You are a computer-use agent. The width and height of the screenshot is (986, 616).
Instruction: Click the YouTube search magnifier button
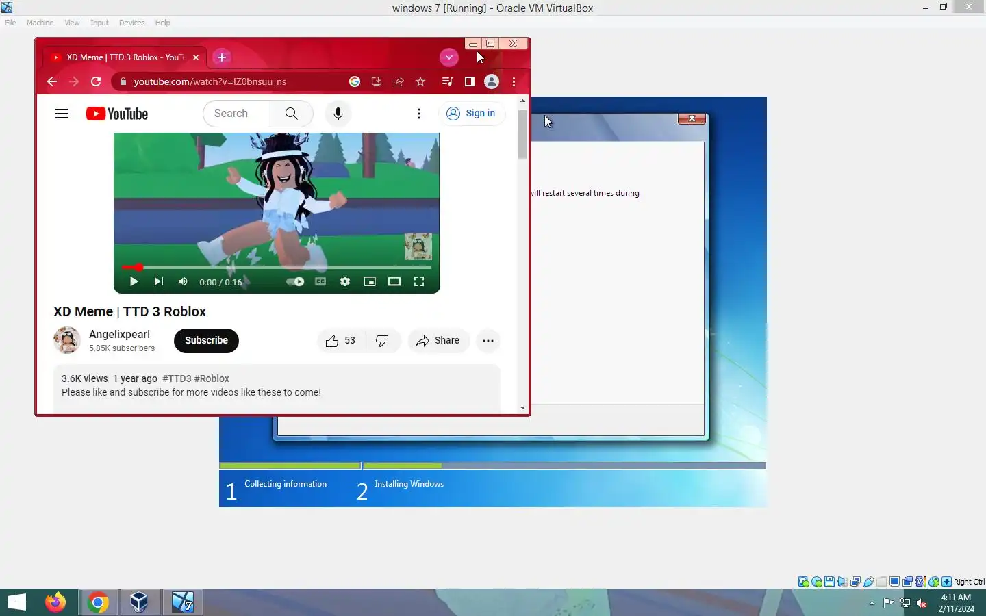coord(292,114)
